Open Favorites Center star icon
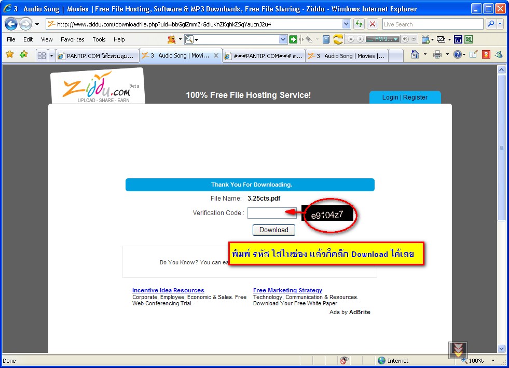 click(x=10, y=54)
